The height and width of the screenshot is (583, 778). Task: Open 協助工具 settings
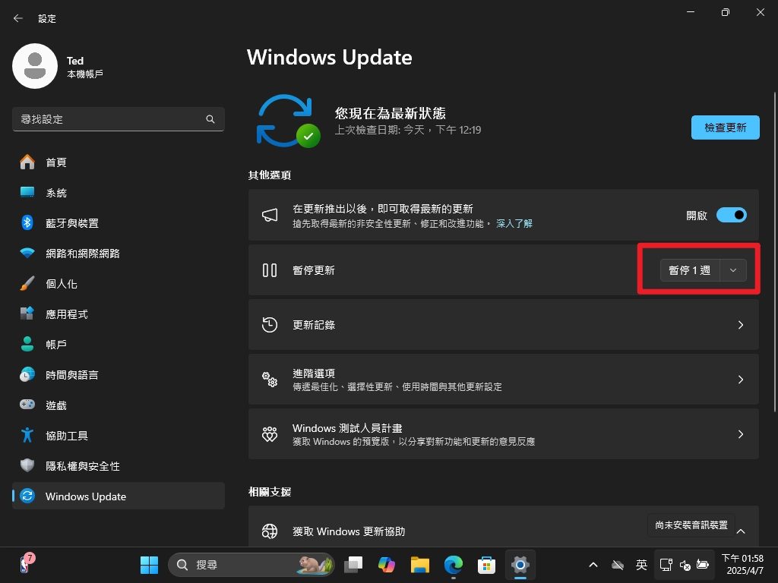(67, 435)
